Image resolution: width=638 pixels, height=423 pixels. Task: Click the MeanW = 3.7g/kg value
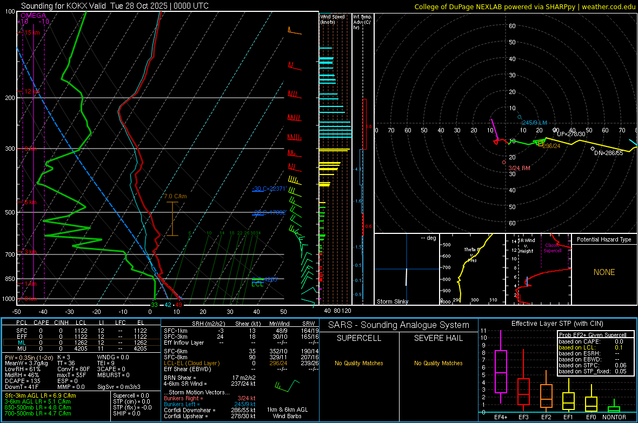[26, 363]
